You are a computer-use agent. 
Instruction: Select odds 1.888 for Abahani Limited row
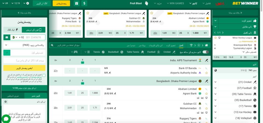pos(95,93)
